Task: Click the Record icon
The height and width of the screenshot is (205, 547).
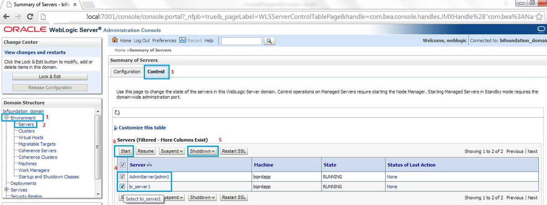Action: [183, 40]
